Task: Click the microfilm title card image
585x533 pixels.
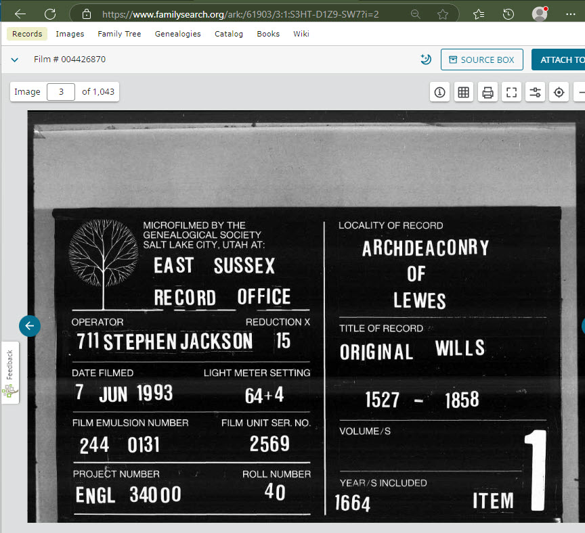Action: [306, 317]
